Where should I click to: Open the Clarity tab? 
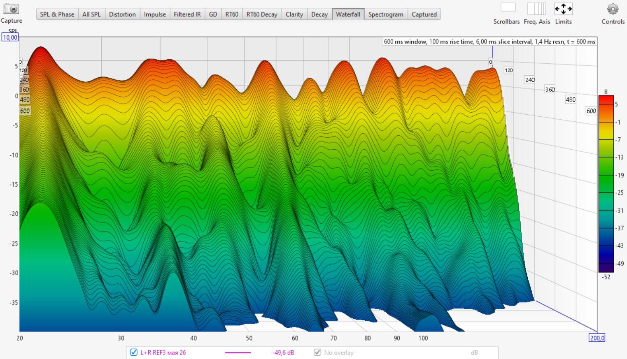294,14
